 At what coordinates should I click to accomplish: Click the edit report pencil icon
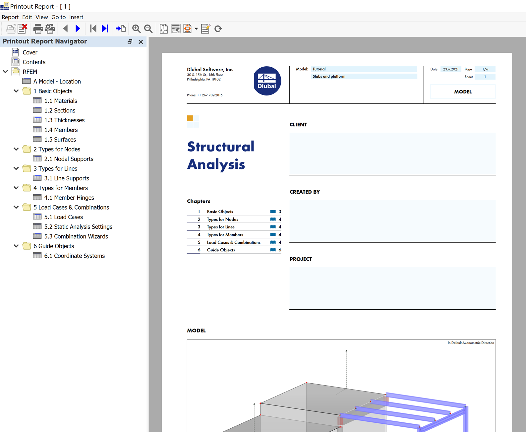(x=205, y=29)
